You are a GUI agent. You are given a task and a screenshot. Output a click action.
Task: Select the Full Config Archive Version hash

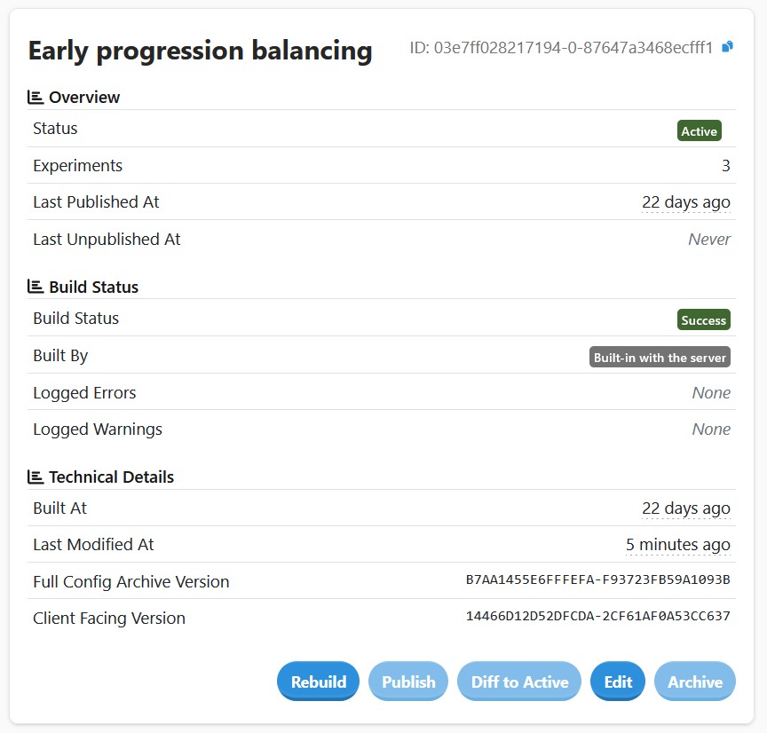pos(597,580)
